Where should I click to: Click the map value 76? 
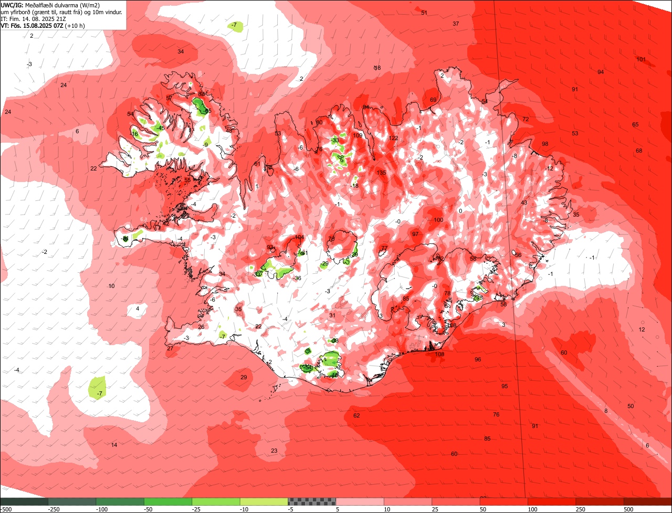[x=496, y=414]
